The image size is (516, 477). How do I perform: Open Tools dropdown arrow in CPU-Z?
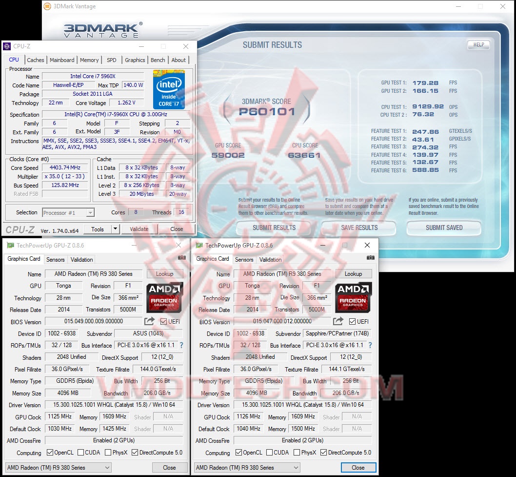(115, 229)
